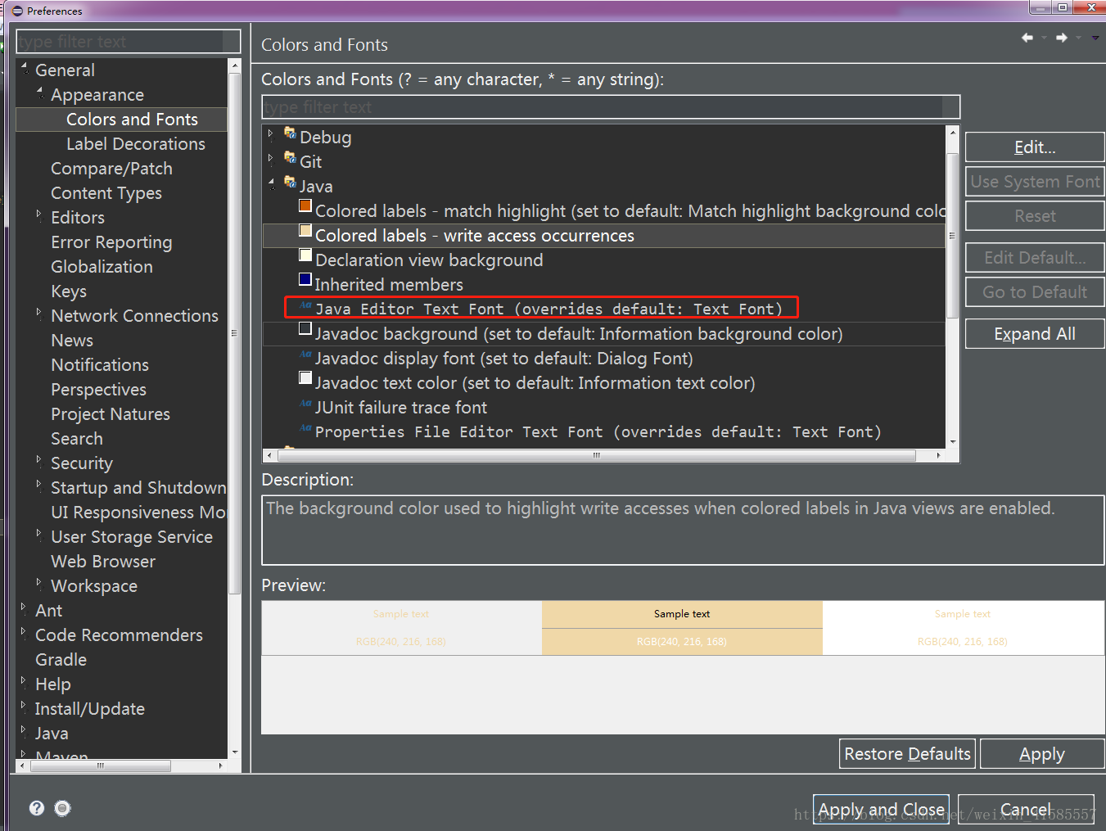Expand the User Storage Service node
This screenshot has height=831, width=1106.
point(38,534)
